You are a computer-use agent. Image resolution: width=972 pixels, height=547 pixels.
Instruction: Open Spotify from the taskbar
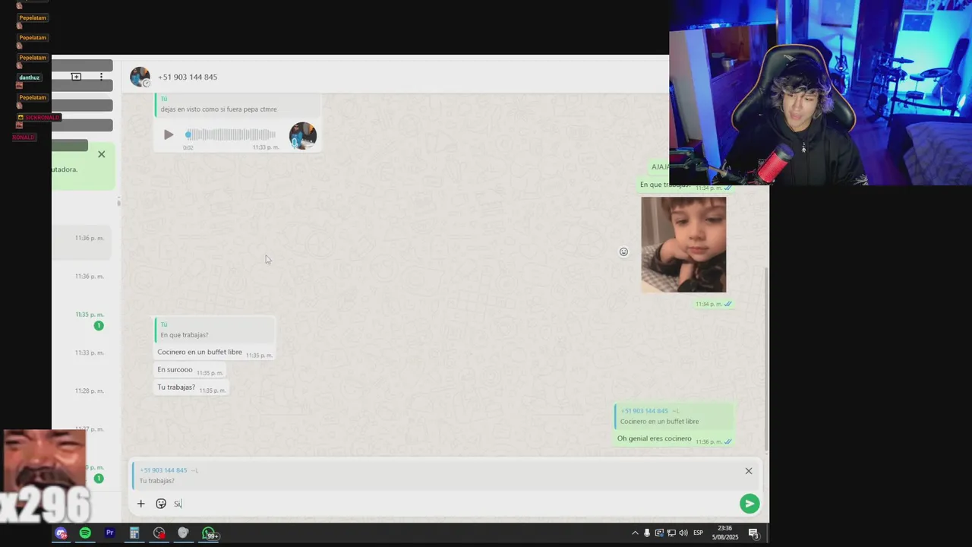(85, 533)
